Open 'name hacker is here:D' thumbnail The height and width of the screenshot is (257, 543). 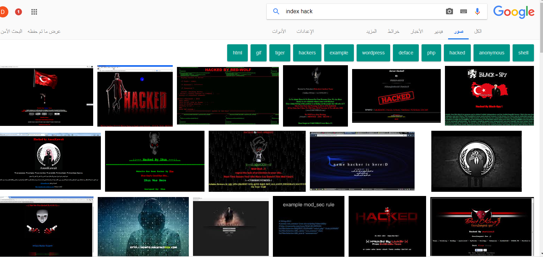coord(362,161)
